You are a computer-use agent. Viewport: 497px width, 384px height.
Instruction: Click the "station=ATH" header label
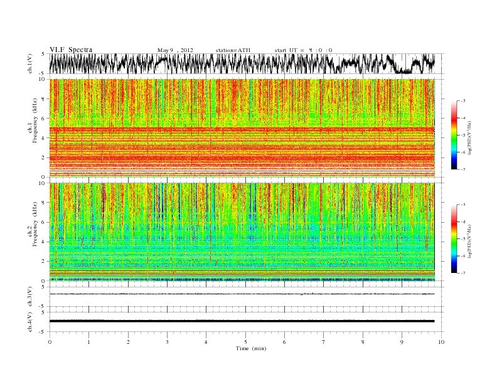(233, 50)
